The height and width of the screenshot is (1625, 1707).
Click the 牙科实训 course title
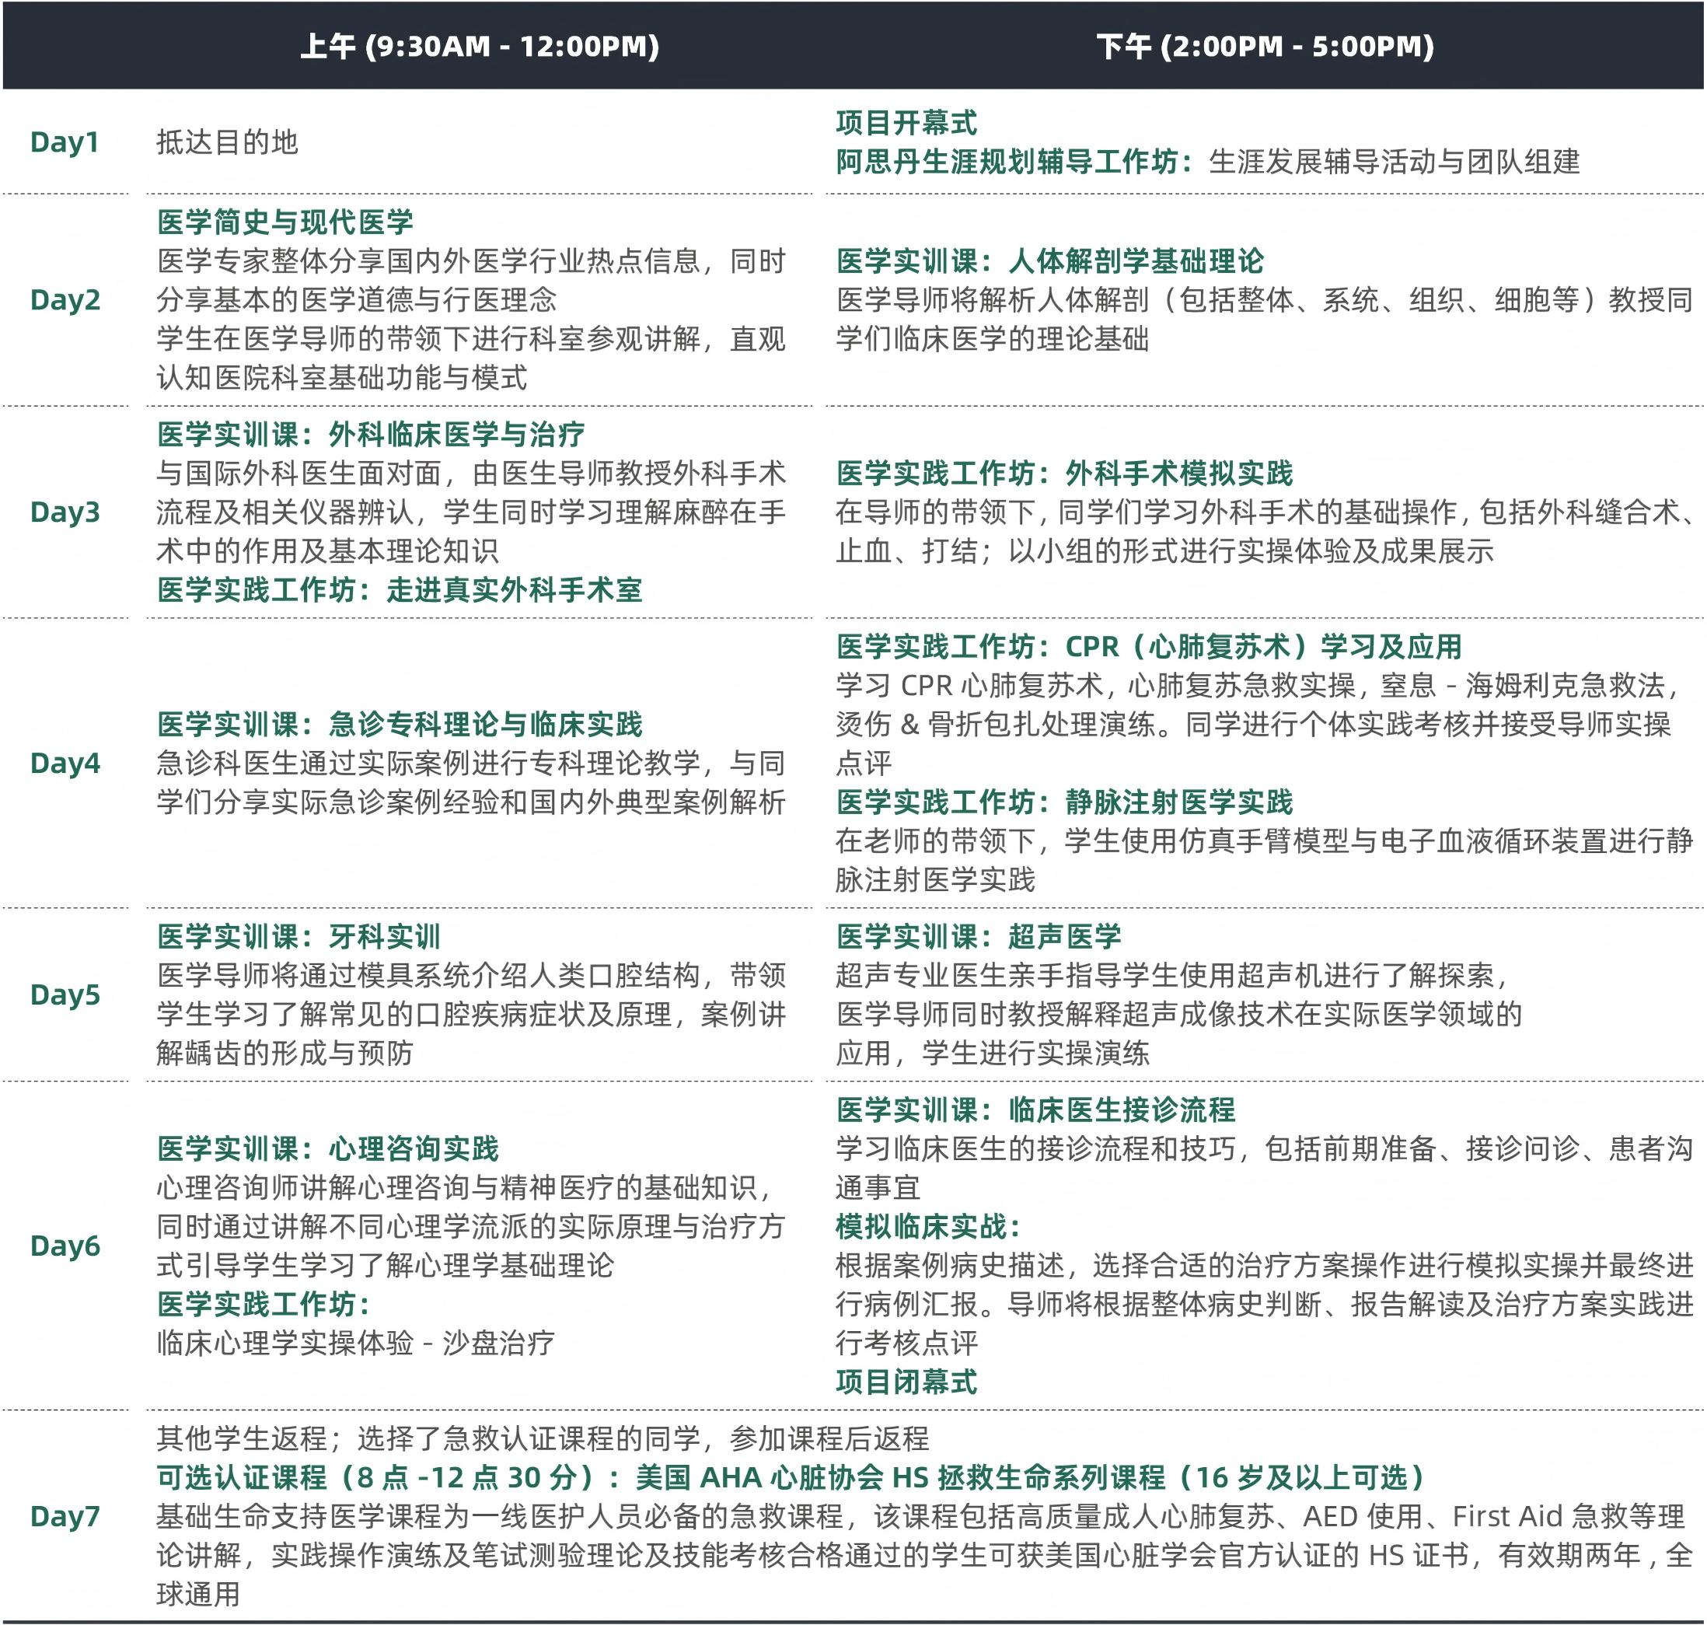(384, 936)
